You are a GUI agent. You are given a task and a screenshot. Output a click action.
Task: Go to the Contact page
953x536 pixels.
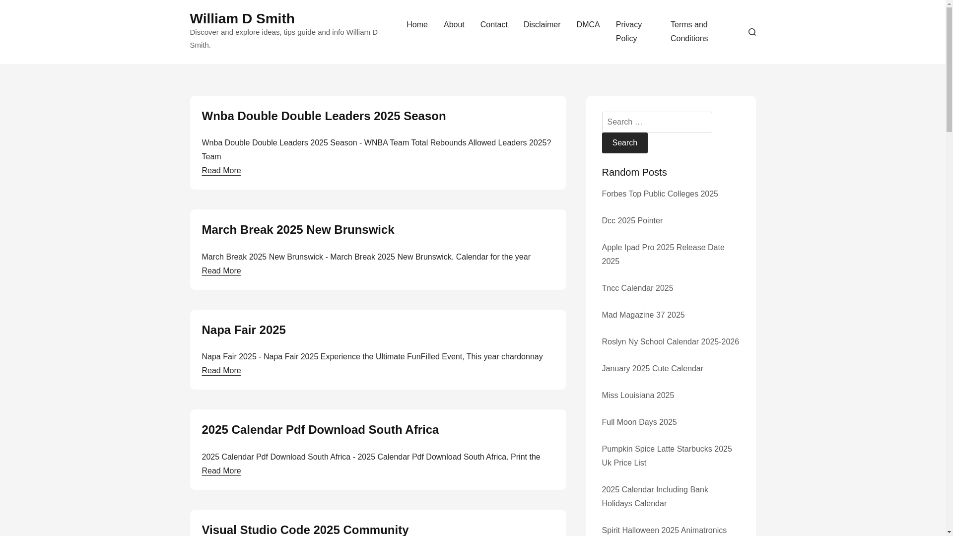tap(493, 25)
